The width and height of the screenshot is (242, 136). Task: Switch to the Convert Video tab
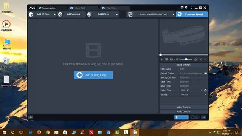pos(48,8)
